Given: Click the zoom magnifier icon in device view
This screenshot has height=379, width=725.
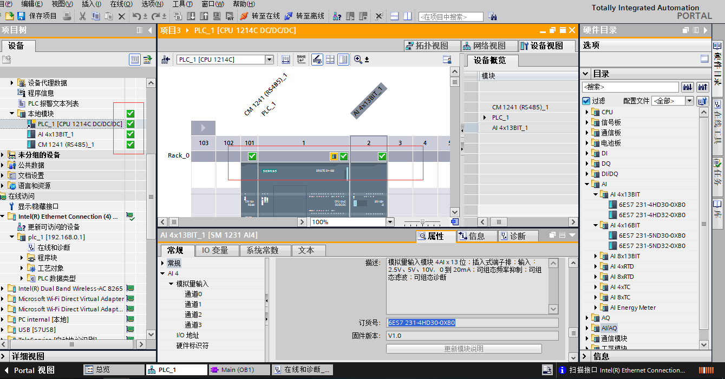Looking at the screenshot, I should [x=358, y=60].
